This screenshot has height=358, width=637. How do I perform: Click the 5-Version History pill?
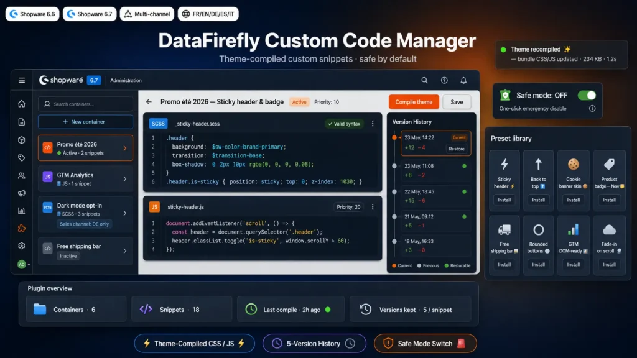[314, 343]
